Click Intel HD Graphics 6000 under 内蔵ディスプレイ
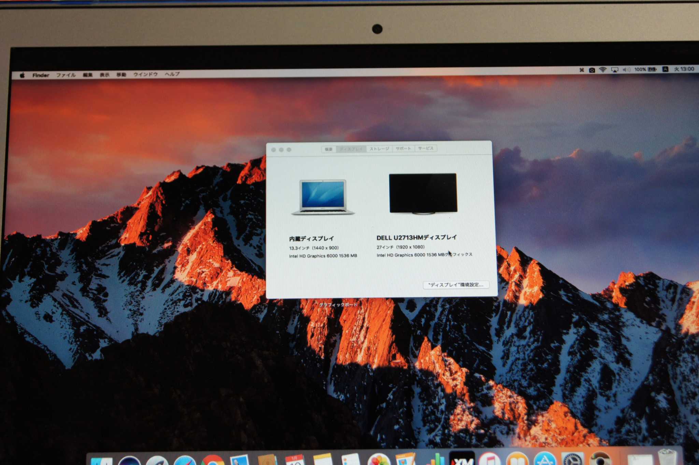 323,256
